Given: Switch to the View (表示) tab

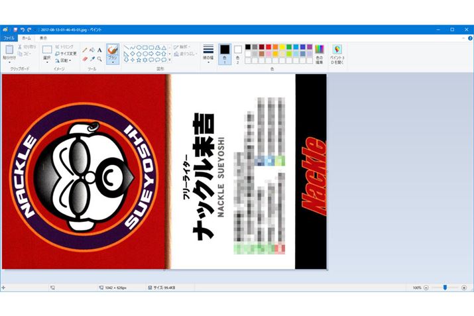Looking at the screenshot, I should (43, 38).
